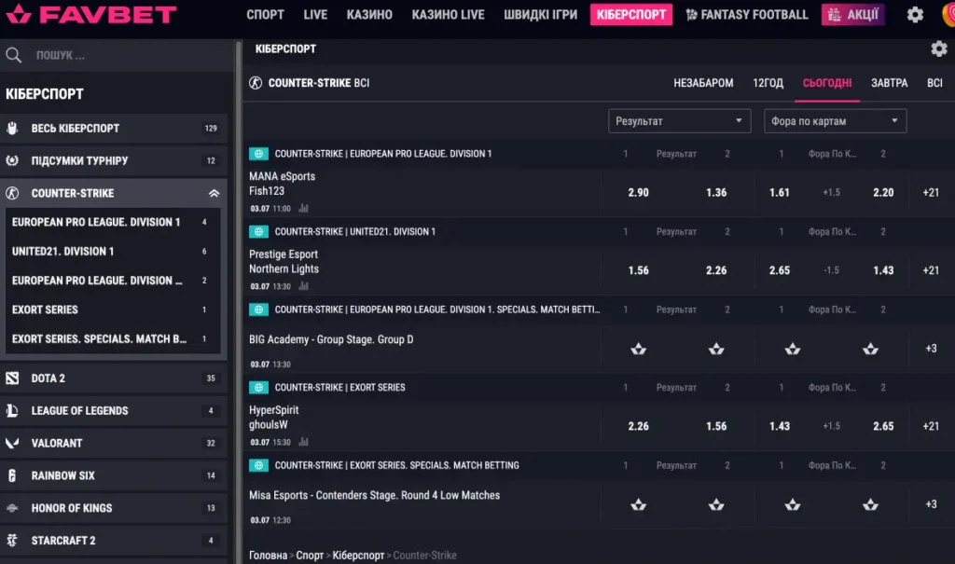Image resolution: width=955 pixels, height=564 pixels.
Task: Collapse the Counter-Strike sidebar section
Action: (x=214, y=193)
